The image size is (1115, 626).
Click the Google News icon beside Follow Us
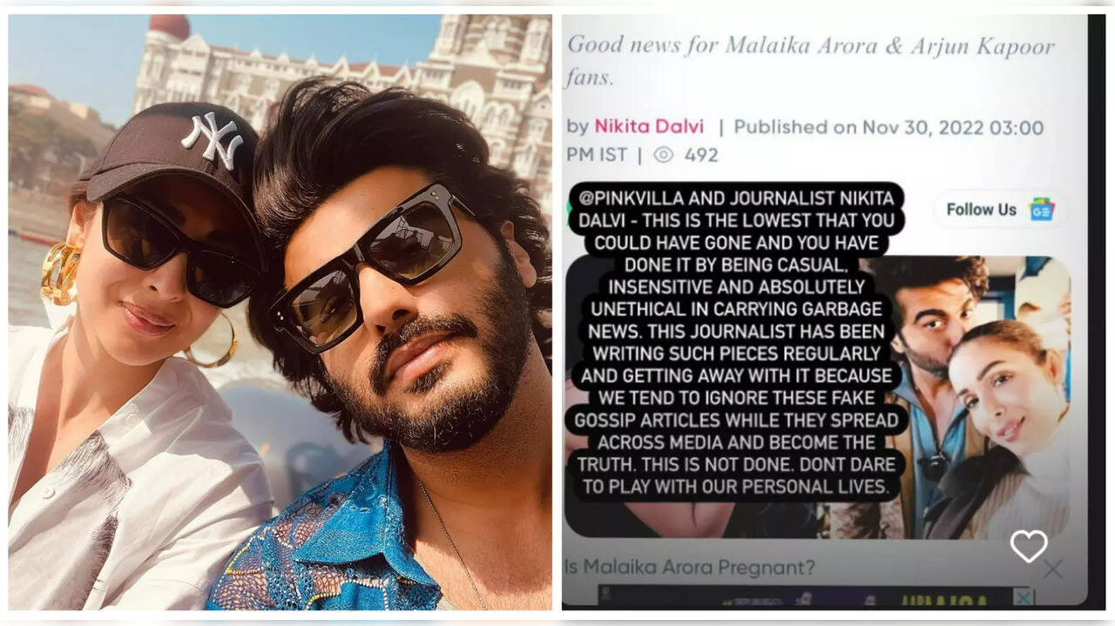1041,210
